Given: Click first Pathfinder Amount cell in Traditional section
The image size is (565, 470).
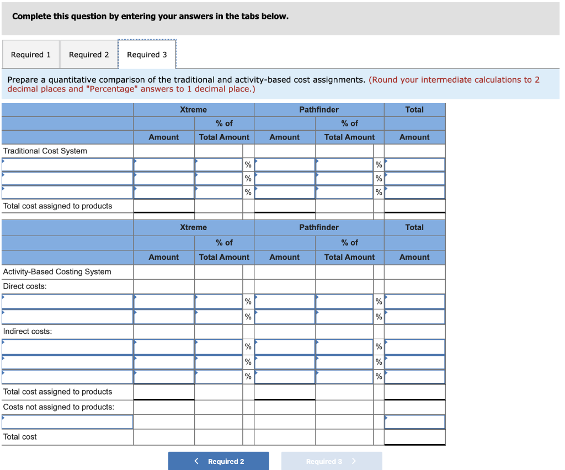Looking at the screenshot, I should coord(284,164).
